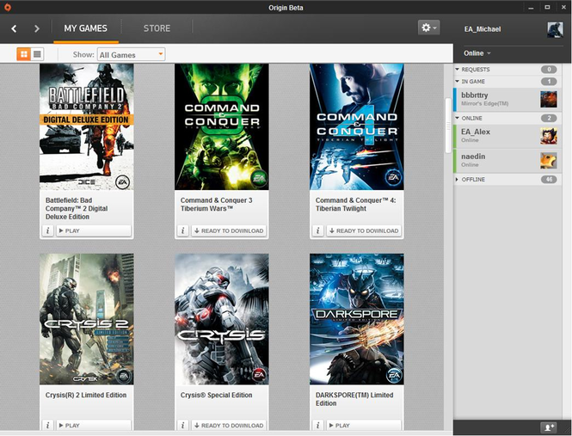This screenshot has width=572, height=436.
Task: Open info for Crysis 2 Limited Edition
Action: click(x=48, y=425)
